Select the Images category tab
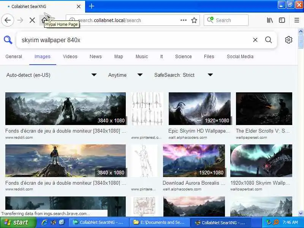 [43, 57]
